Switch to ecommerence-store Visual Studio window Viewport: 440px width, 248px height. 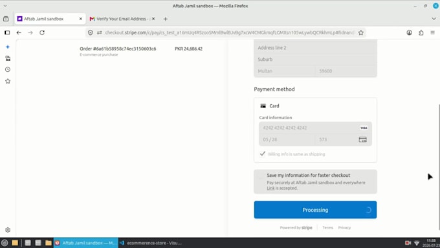point(151,243)
